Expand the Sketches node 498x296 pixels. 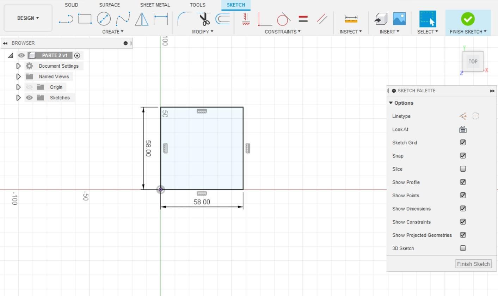[x=19, y=98]
